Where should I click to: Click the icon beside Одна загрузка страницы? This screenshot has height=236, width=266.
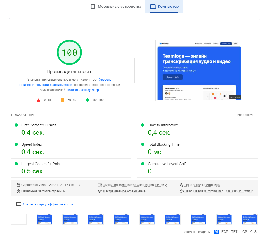[181, 185]
